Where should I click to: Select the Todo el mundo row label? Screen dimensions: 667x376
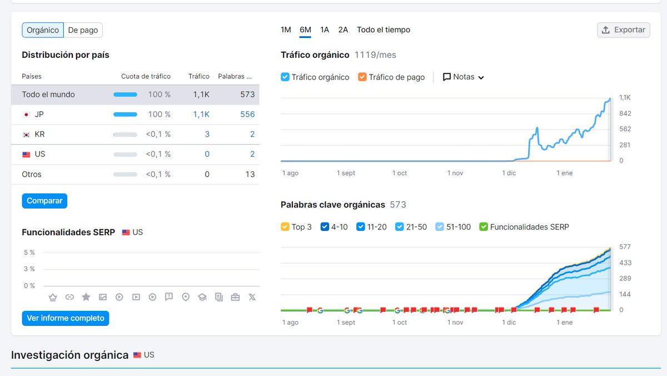click(x=48, y=95)
